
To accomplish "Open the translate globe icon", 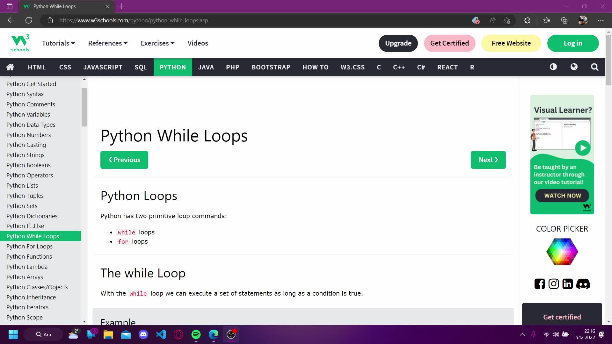I will [x=574, y=67].
